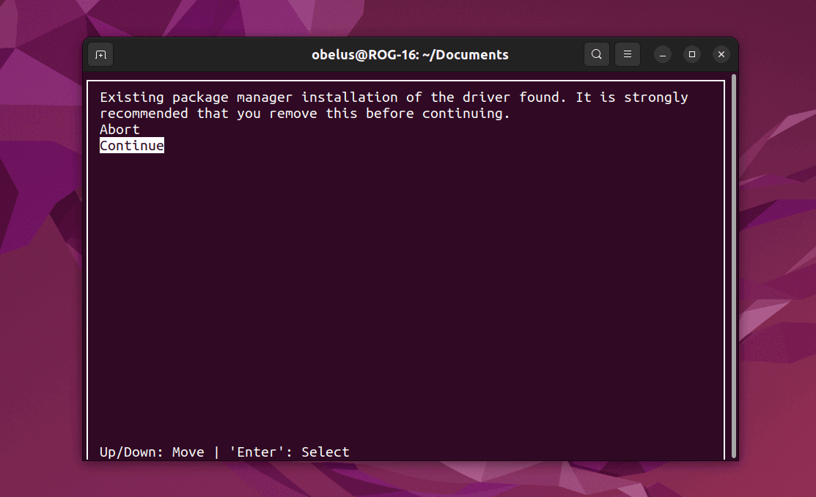Open the hamburger main menu
816x497 pixels.
point(627,54)
